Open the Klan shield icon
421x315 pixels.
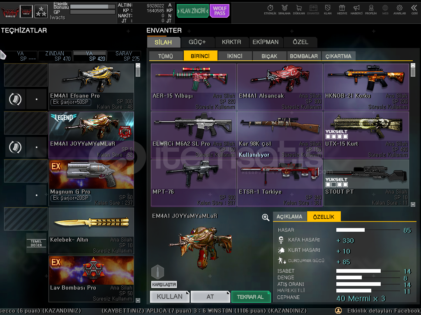328,8
